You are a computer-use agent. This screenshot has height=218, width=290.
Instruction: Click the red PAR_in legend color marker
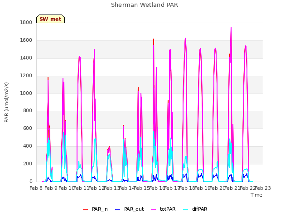[x=85, y=210]
